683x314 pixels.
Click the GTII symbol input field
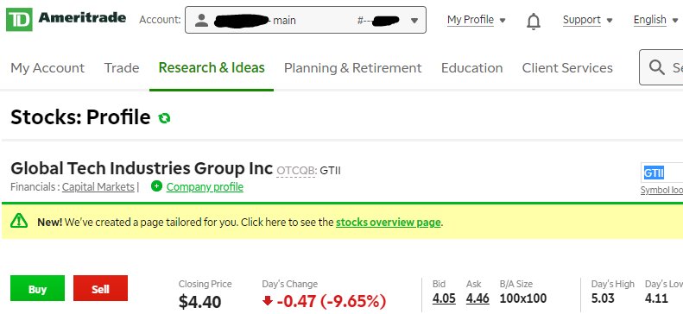[x=662, y=173]
